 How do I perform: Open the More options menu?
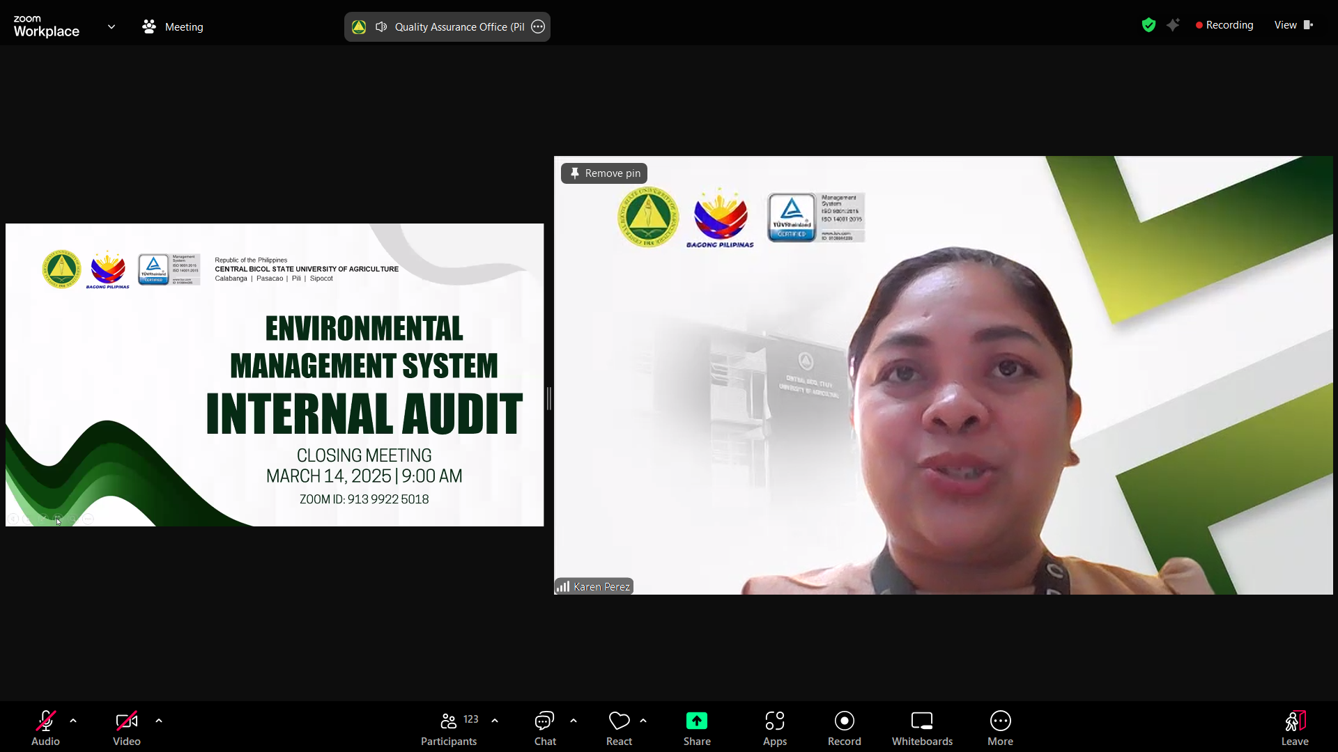pyautogui.click(x=1000, y=728)
